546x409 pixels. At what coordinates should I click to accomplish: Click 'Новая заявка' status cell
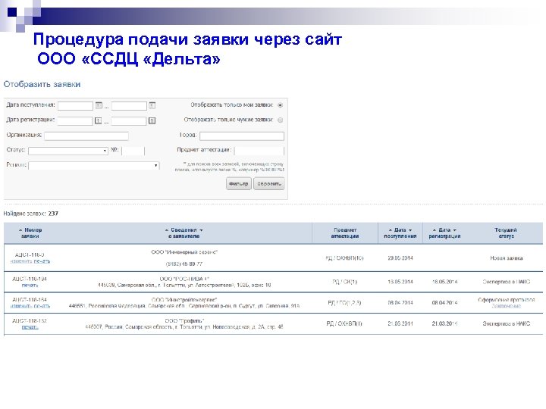pyautogui.click(x=507, y=258)
